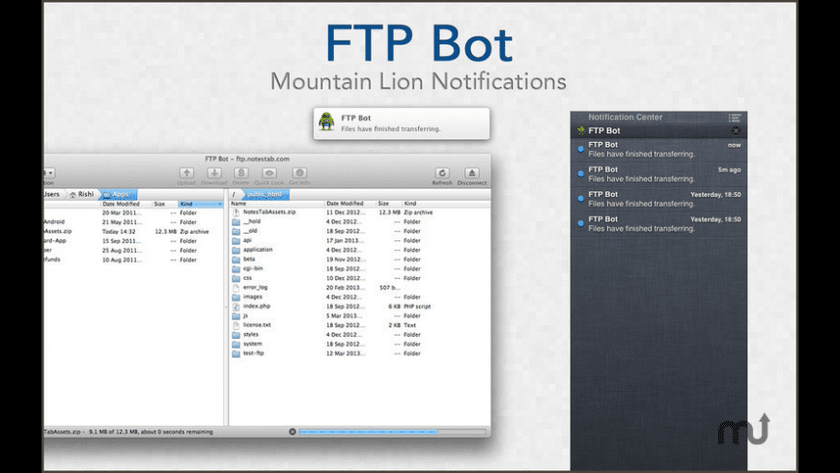
Task: Select the api folder icon
Action: pos(236,240)
